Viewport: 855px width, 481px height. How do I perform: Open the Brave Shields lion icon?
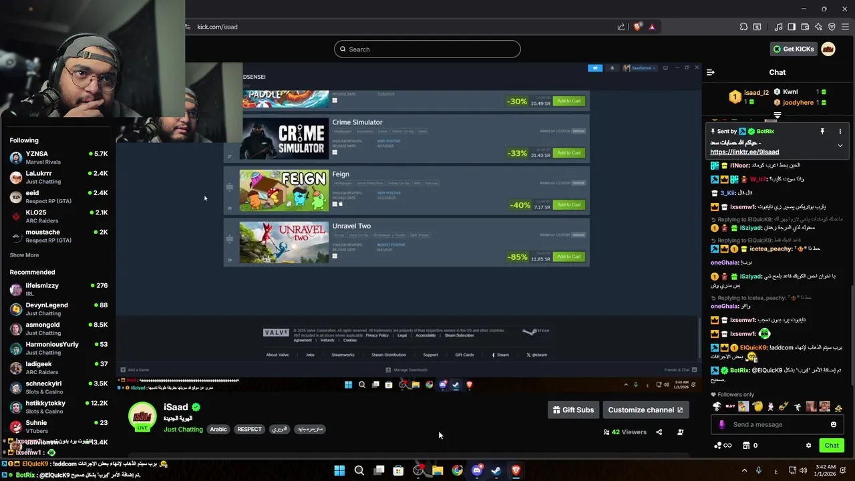[x=637, y=27]
